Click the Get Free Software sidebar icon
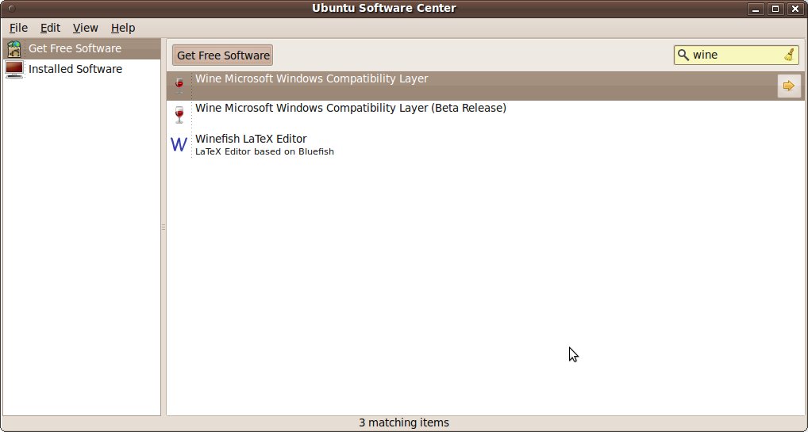The image size is (808, 432). click(14, 49)
